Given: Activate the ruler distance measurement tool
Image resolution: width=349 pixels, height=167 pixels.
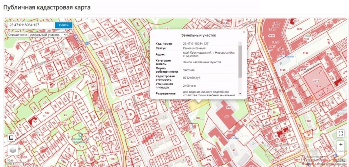Looking at the screenshot, I should tap(11, 138).
